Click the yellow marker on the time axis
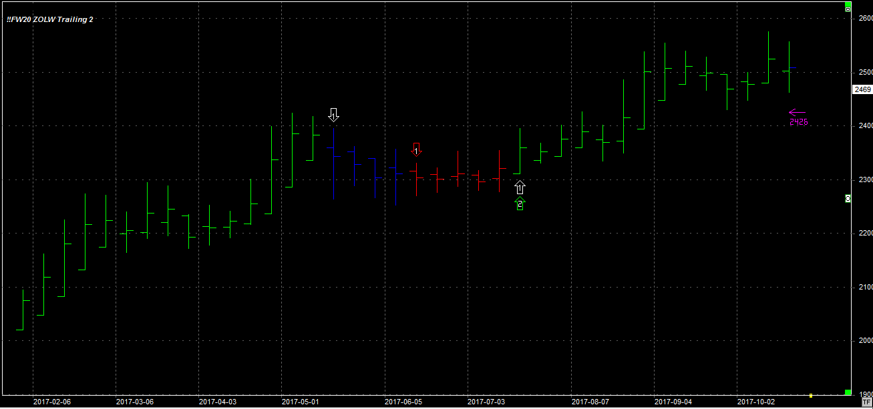Viewport: 873px width, 409px height. click(x=810, y=395)
